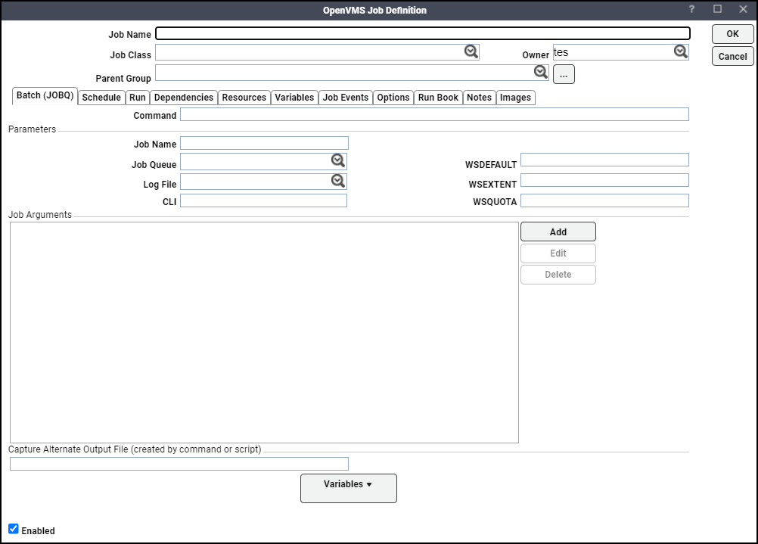Click the Parent Group search icon

(540, 72)
